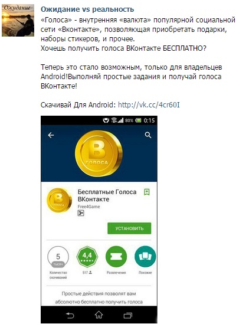The width and height of the screenshot is (249, 327).
Task: Tap the Android home navigation button
Action: pos(99,315)
